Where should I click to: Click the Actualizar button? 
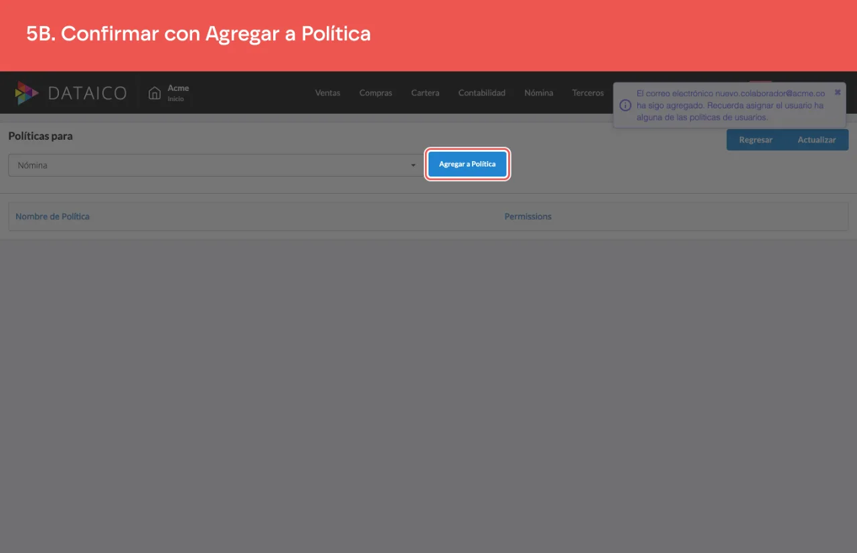(817, 140)
